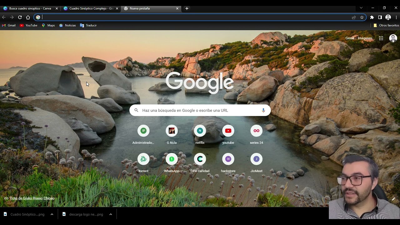
Task: Close the Nueva pestaña tab
Action: tap(177, 8)
